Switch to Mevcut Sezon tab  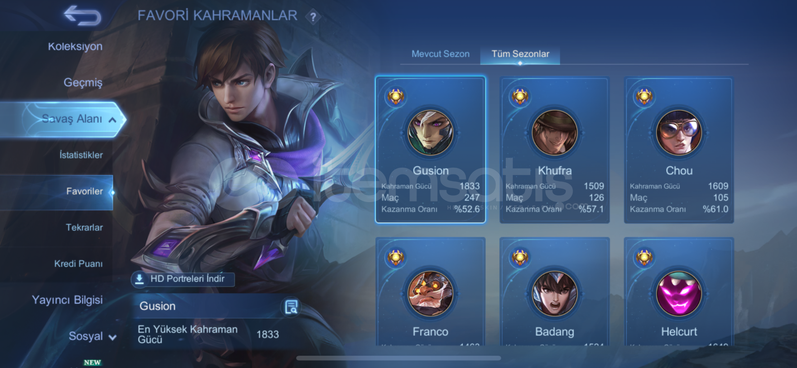click(440, 54)
